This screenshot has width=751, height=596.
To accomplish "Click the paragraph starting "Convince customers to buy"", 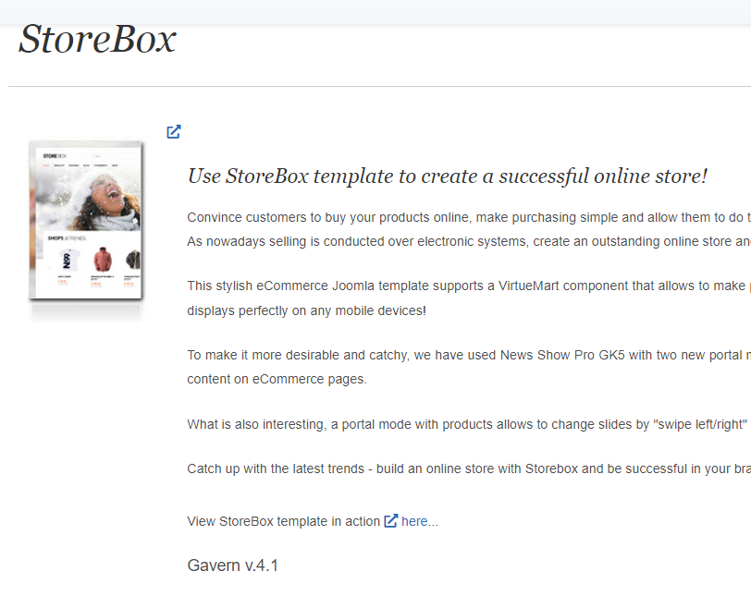I will (x=469, y=229).
